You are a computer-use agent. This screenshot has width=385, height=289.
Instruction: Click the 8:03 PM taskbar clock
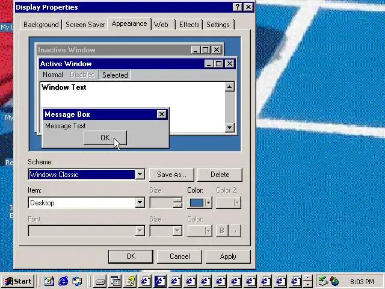362,281
